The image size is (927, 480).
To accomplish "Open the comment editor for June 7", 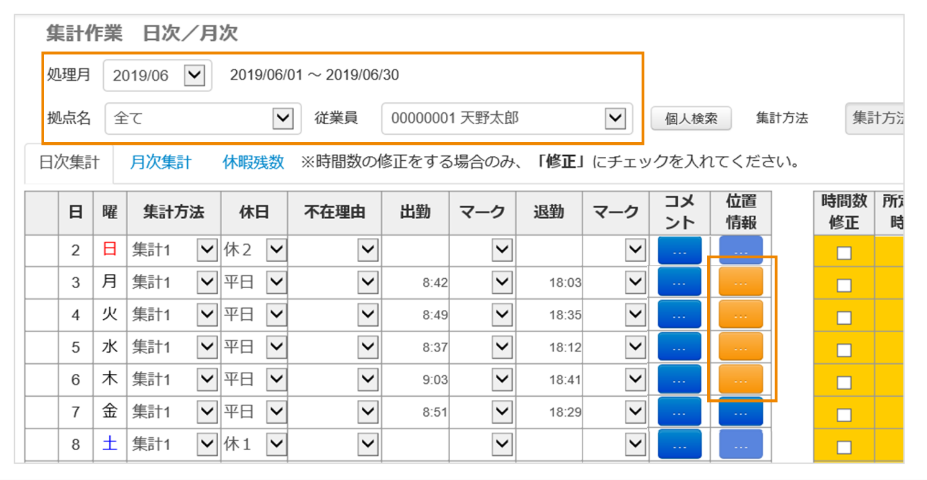I will coord(680,412).
